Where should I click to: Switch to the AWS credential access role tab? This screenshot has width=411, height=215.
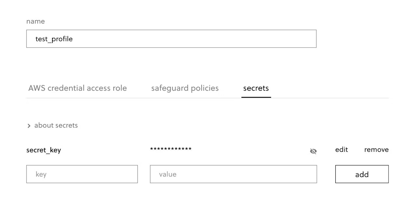[77, 88]
